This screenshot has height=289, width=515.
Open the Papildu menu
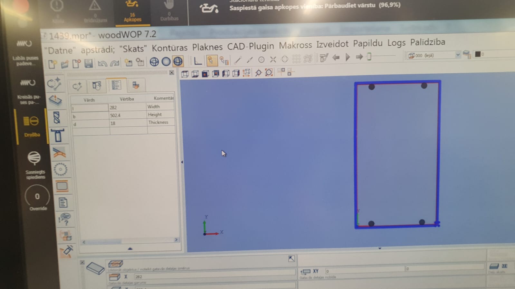pos(367,43)
